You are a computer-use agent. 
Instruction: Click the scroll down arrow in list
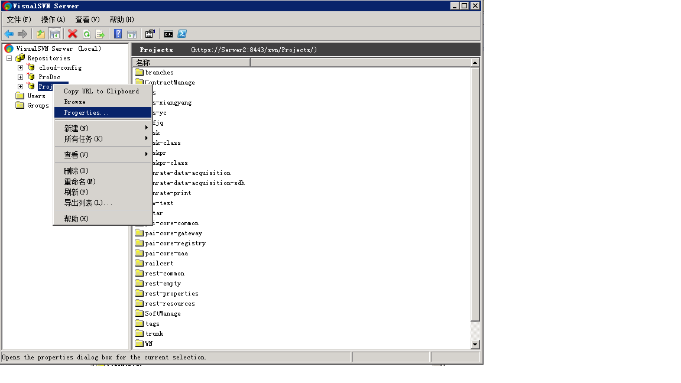tap(475, 345)
